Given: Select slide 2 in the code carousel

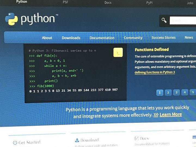Looking at the screenshot, I should coord(168,92).
